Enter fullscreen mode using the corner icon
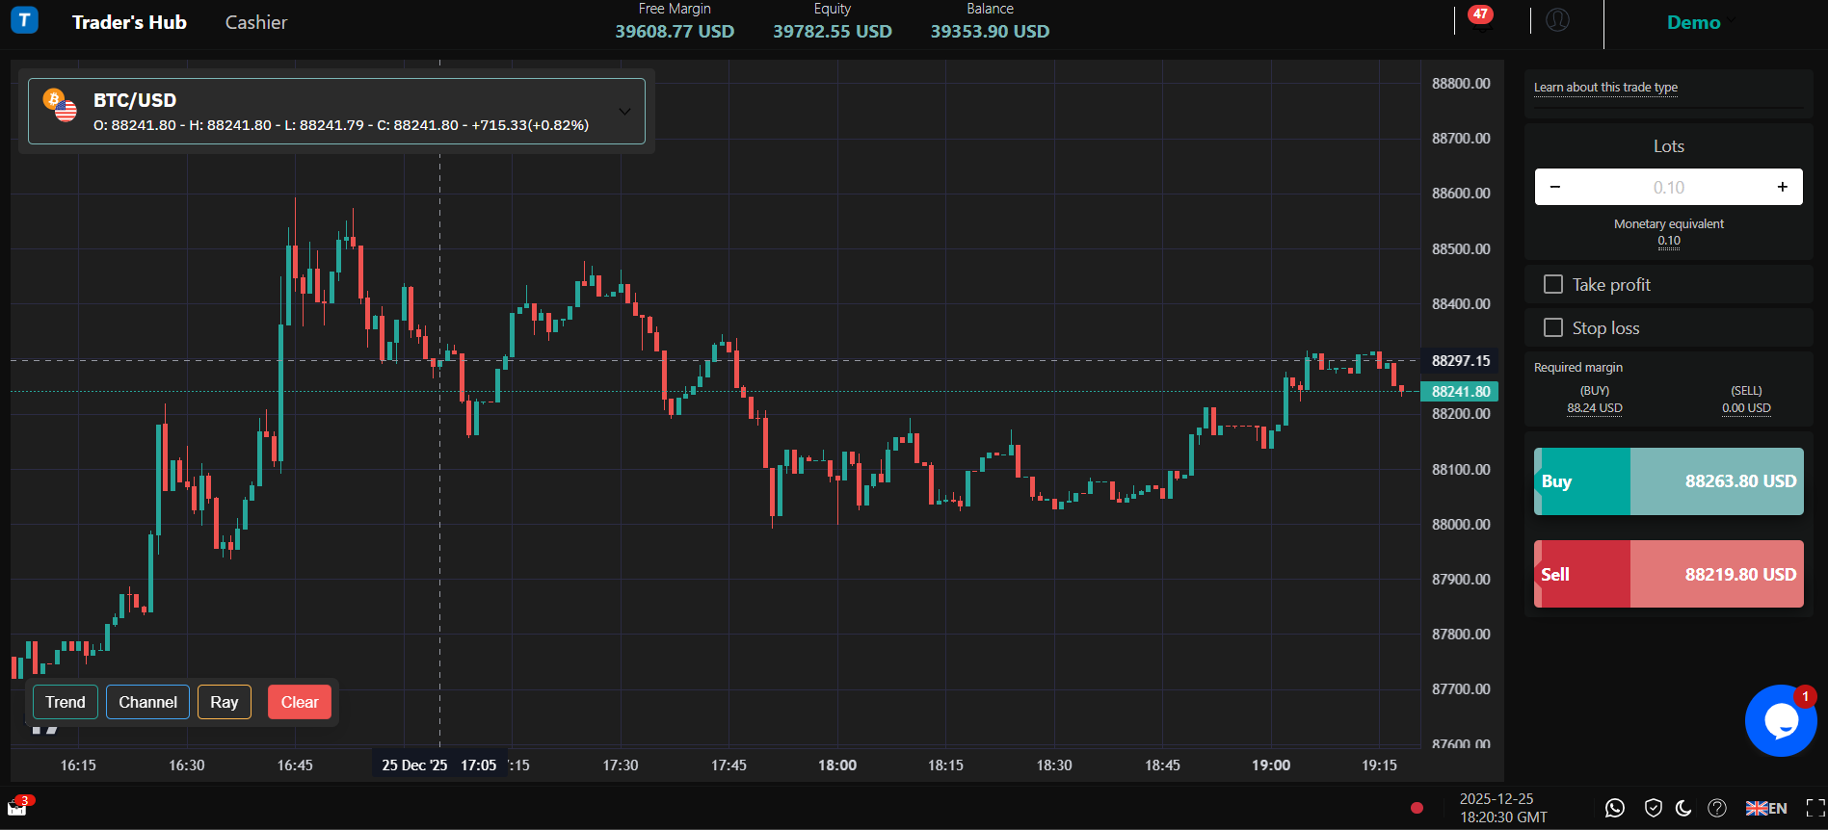The width and height of the screenshot is (1828, 830). tap(1815, 808)
